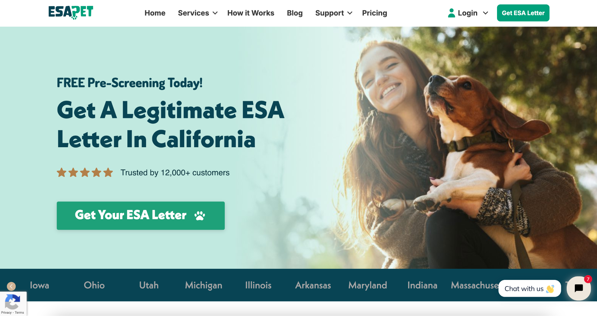
Task: Click the paw icon on ESA button
Action: (200, 215)
